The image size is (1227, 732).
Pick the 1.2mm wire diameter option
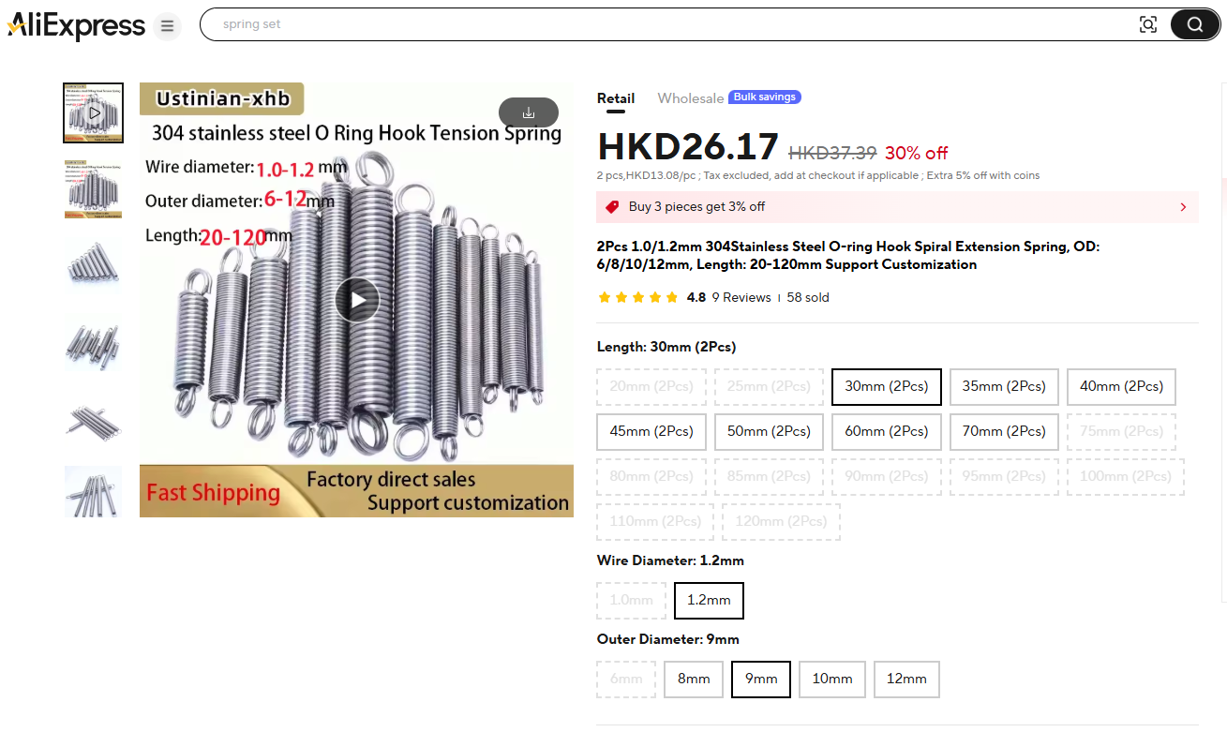click(x=709, y=601)
